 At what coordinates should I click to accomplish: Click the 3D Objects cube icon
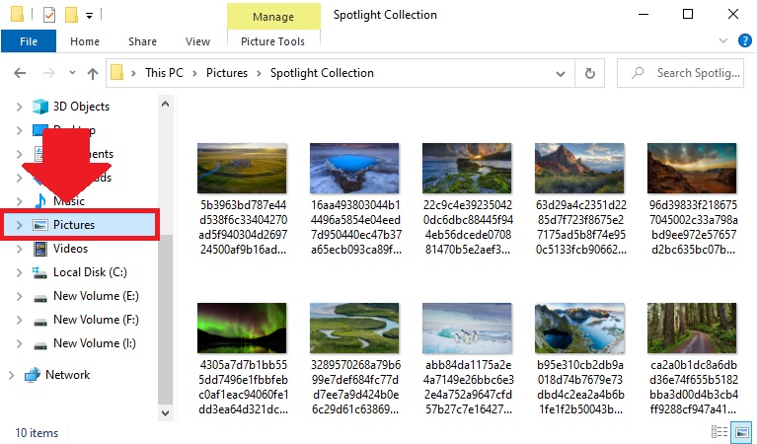(40, 107)
